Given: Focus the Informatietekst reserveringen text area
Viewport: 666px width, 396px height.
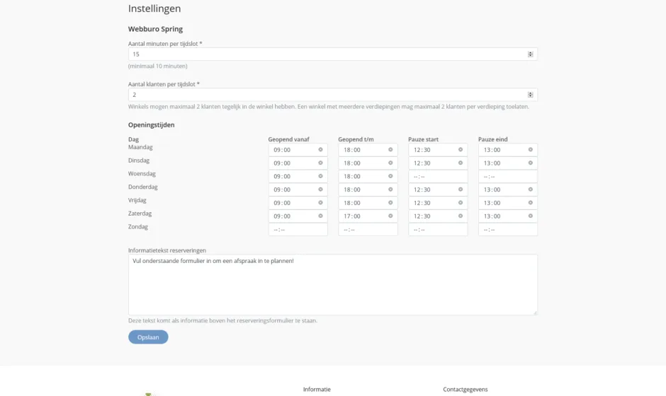Looking at the screenshot, I should pos(332,284).
